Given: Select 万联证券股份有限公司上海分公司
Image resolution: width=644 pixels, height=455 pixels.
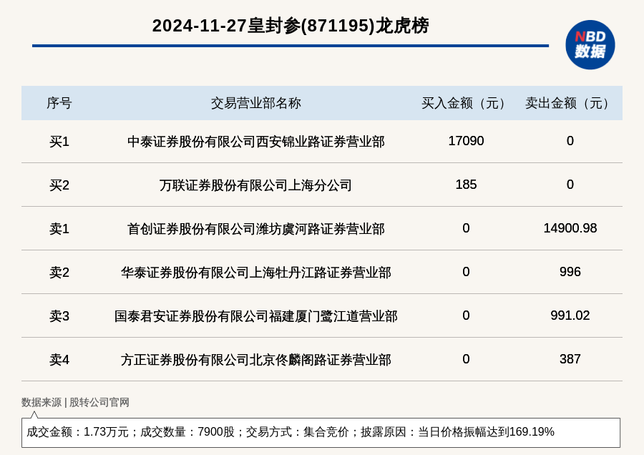Looking at the screenshot, I should tap(256, 185).
